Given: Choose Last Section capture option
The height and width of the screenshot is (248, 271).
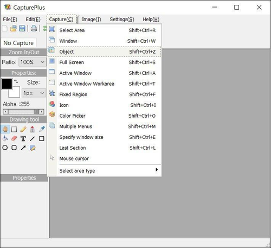Looking at the screenshot, I should click(104, 148).
